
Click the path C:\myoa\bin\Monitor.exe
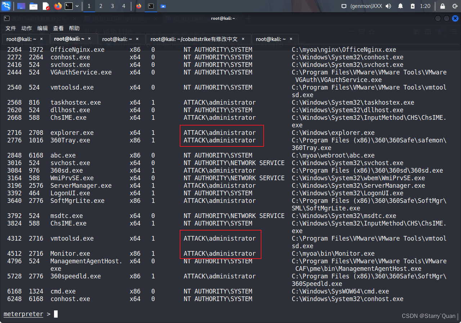click(333, 254)
